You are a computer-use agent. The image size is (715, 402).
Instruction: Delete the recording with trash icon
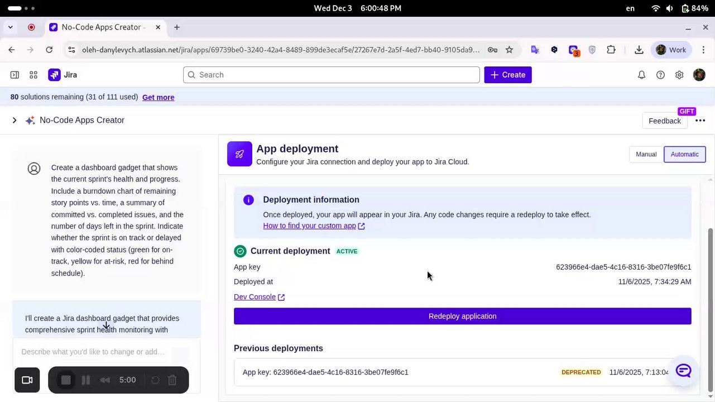tap(172, 380)
